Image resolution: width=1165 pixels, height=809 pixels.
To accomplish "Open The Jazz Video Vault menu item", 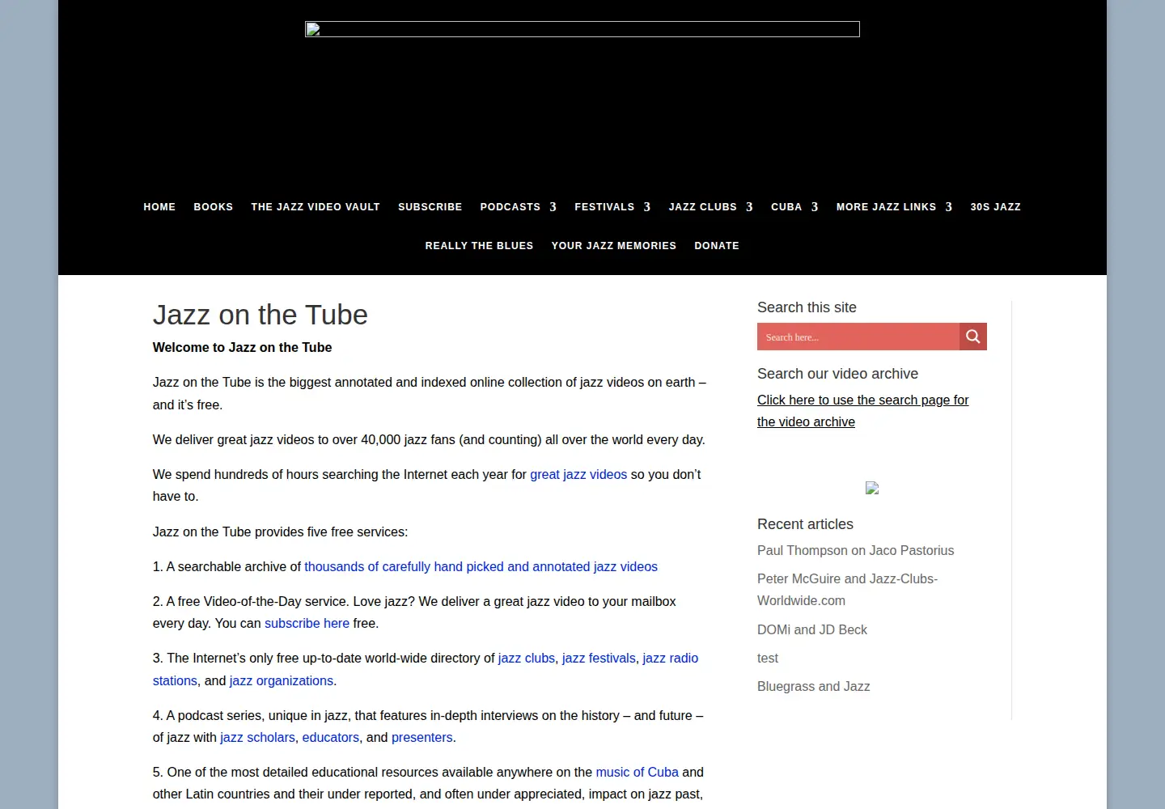I will click(x=316, y=207).
